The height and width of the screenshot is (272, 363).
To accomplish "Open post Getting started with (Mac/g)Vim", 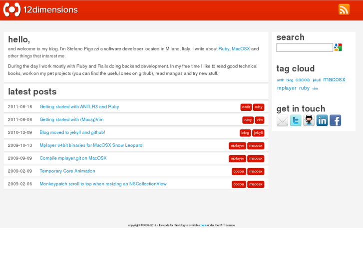I will pyautogui.click(x=71, y=120).
